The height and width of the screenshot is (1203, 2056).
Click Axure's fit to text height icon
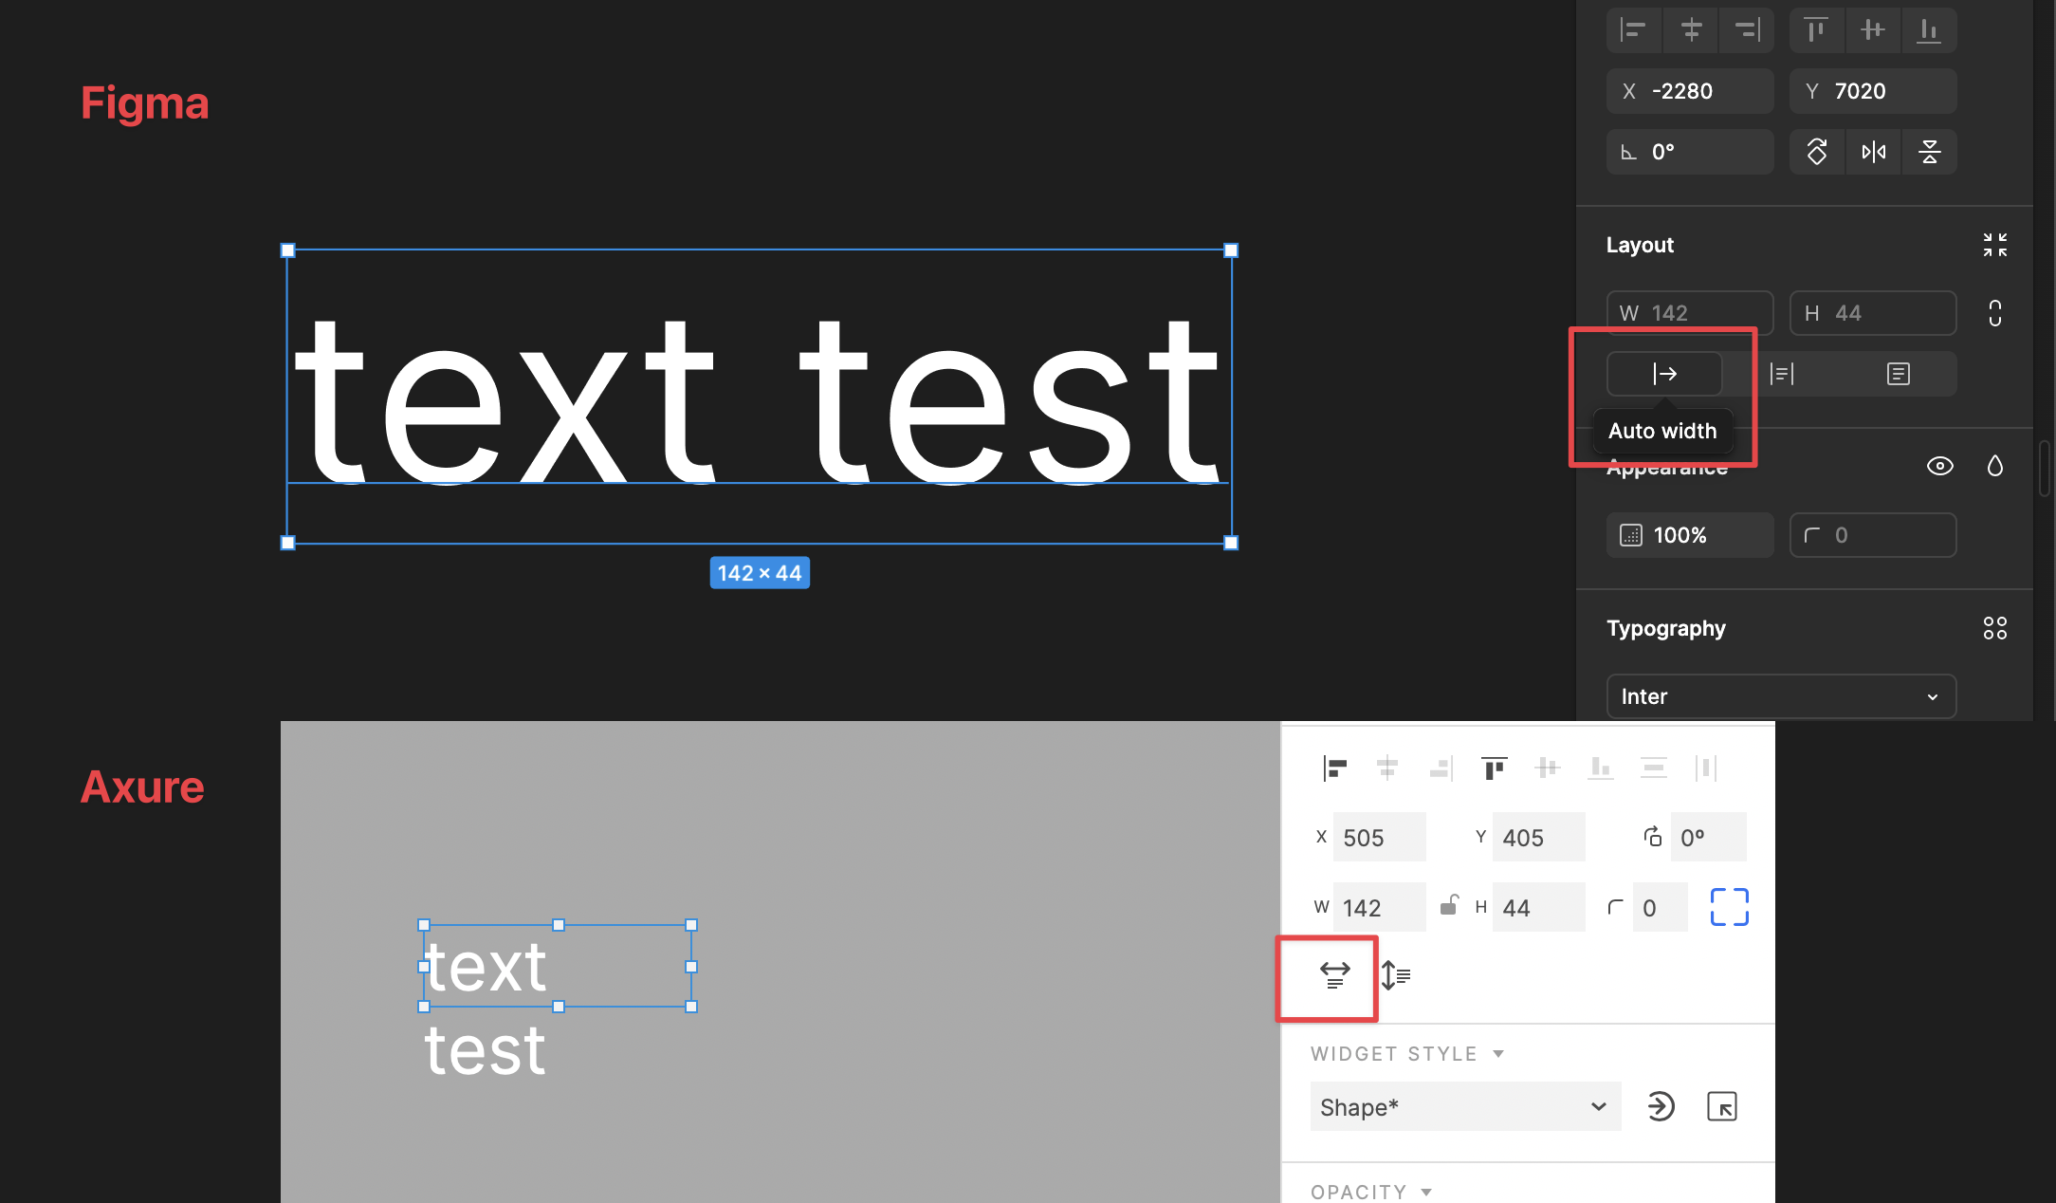(x=1395, y=974)
